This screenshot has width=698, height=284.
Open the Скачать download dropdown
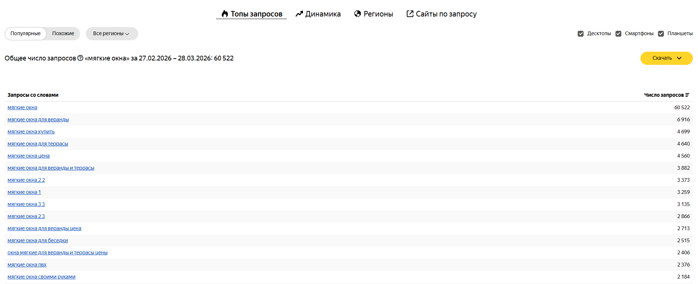666,58
